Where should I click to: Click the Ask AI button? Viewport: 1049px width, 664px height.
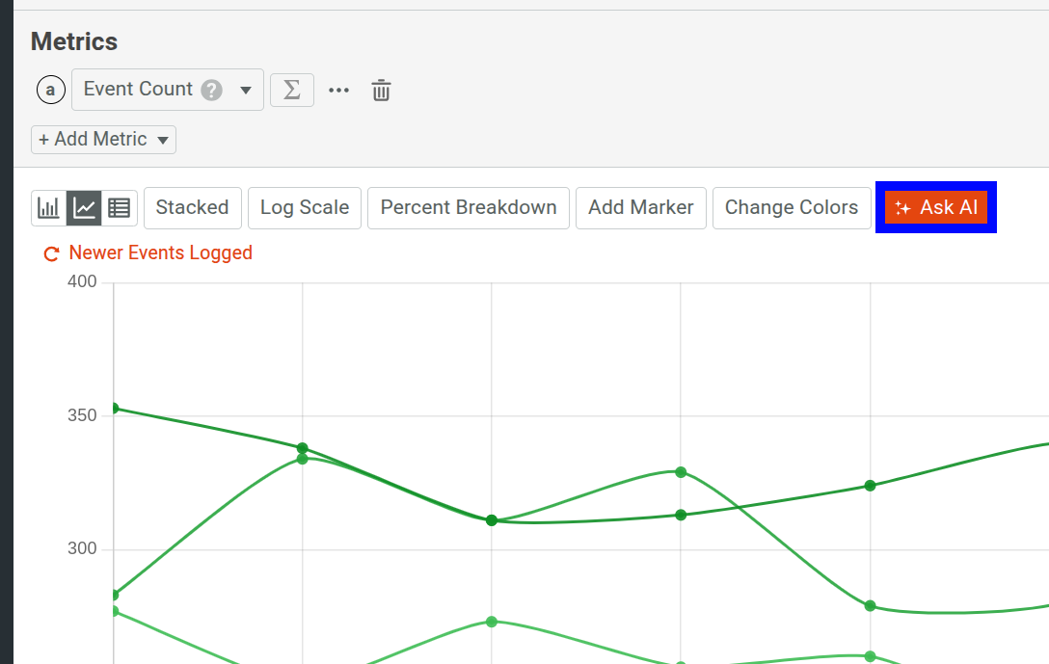pos(935,207)
